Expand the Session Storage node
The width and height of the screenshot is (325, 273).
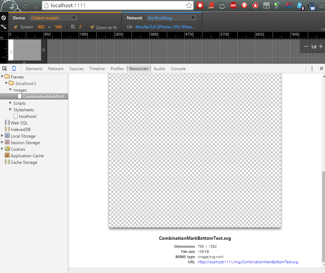click(2, 142)
